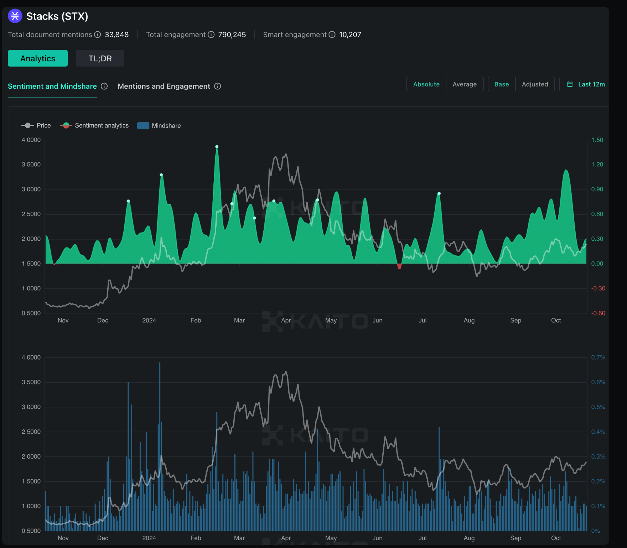This screenshot has height=548, width=627.
Task: Open Sentiment and Mindshare tab
Action: [x=52, y=86]
